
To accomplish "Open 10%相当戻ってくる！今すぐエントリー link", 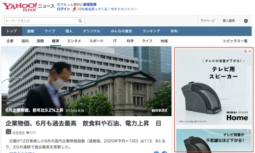I will tap(107, 9).
